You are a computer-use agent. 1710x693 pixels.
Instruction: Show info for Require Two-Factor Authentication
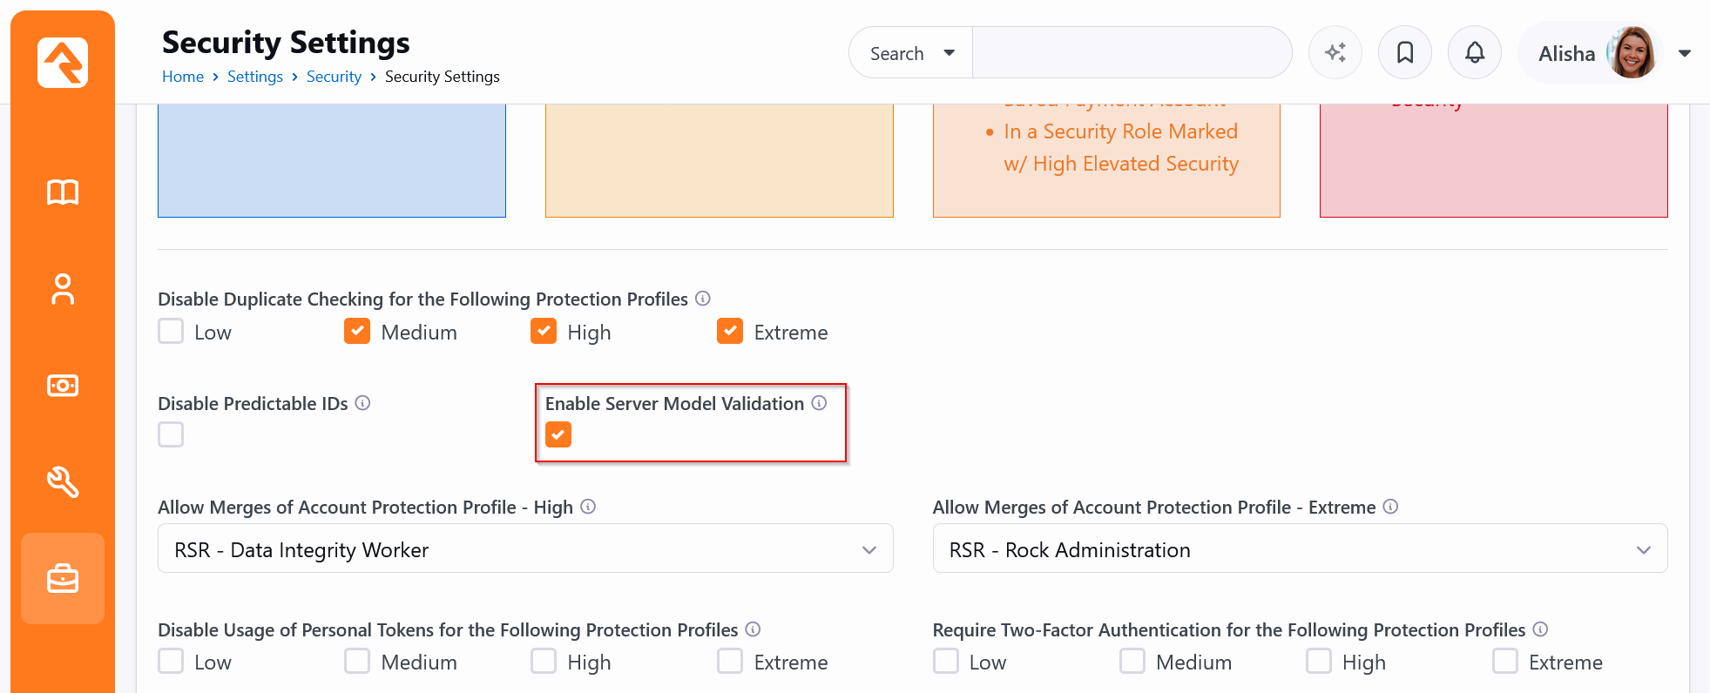[1540, 629]
